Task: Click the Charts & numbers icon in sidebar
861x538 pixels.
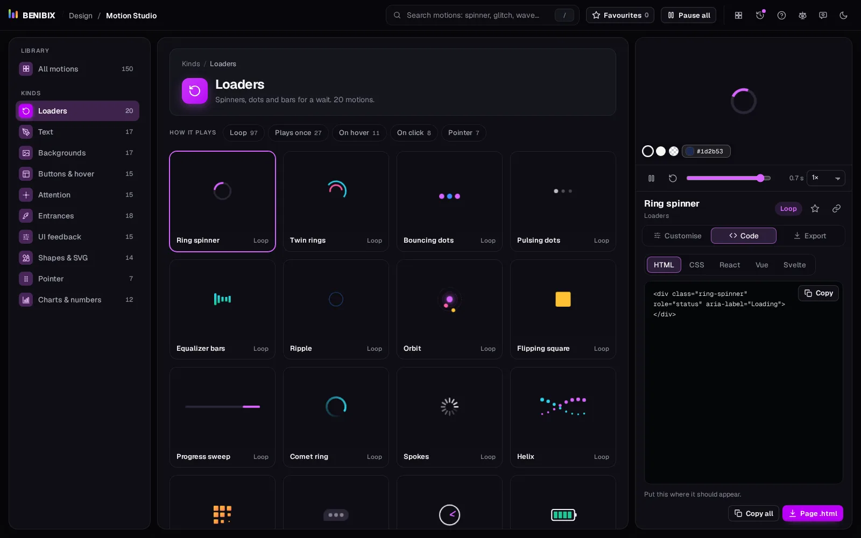Action: point(26,300)
